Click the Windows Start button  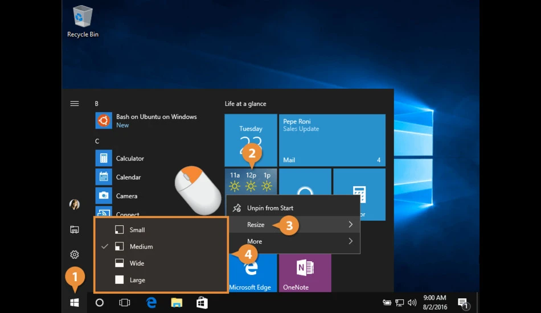pyautogui.click(x=75, y=303)
